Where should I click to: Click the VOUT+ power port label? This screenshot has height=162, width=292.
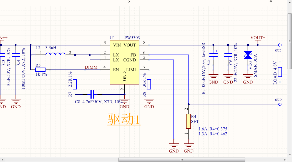click(258, 38)
